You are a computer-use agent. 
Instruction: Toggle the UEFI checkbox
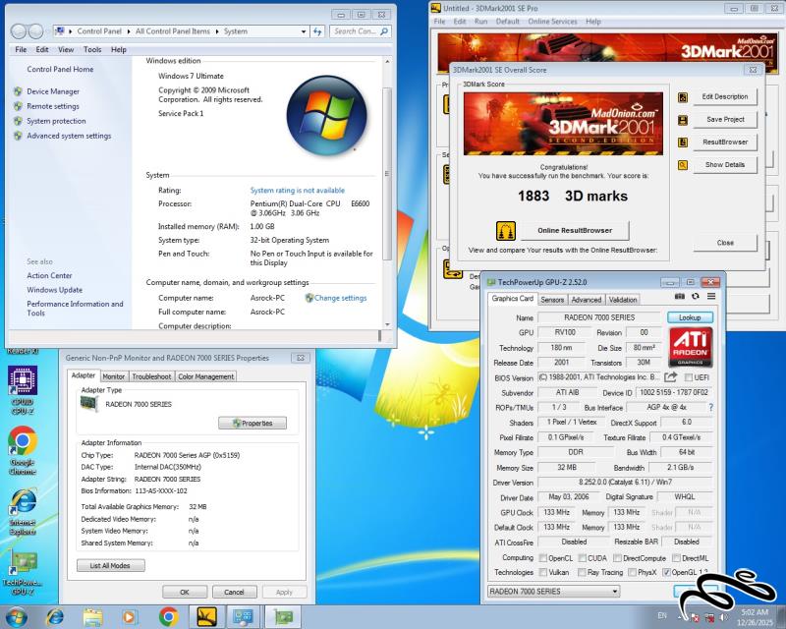click(x=688, y=377)
